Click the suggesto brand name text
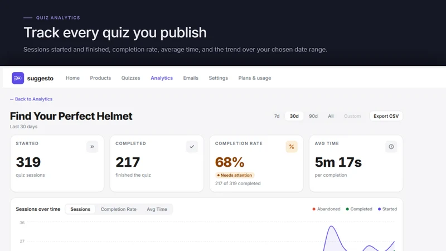This screenshot has width=446, height=251. [40, 78]
